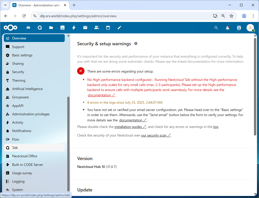
Task: Open the Calendar app icon
Action: pos(108,28)
